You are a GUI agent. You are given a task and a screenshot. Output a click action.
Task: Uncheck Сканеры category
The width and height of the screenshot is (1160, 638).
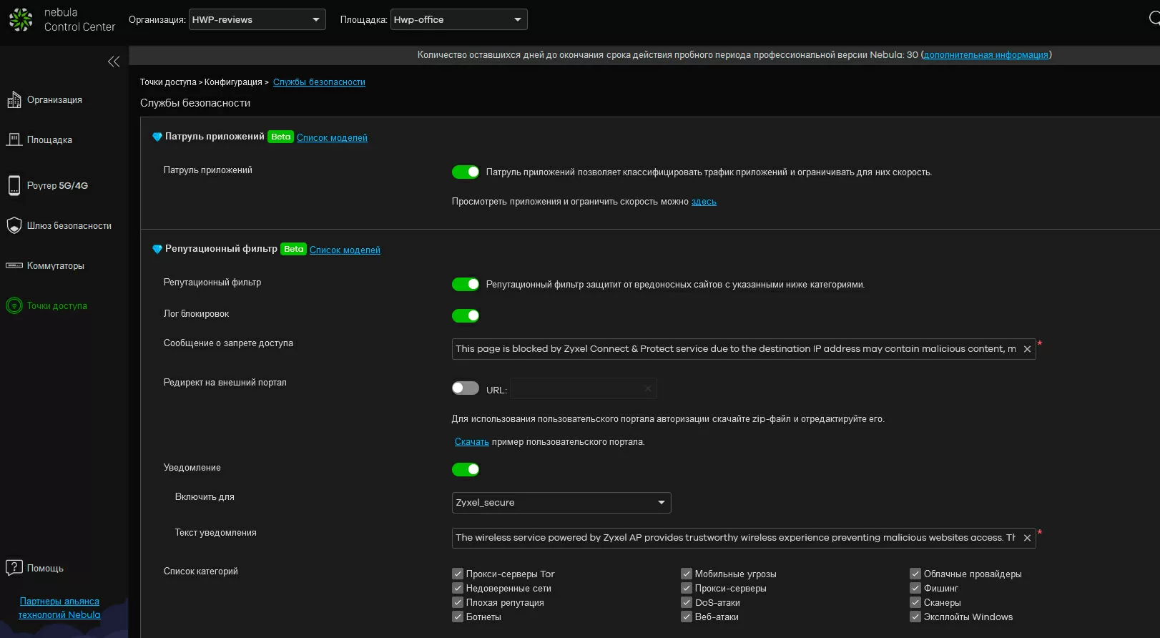915,602
